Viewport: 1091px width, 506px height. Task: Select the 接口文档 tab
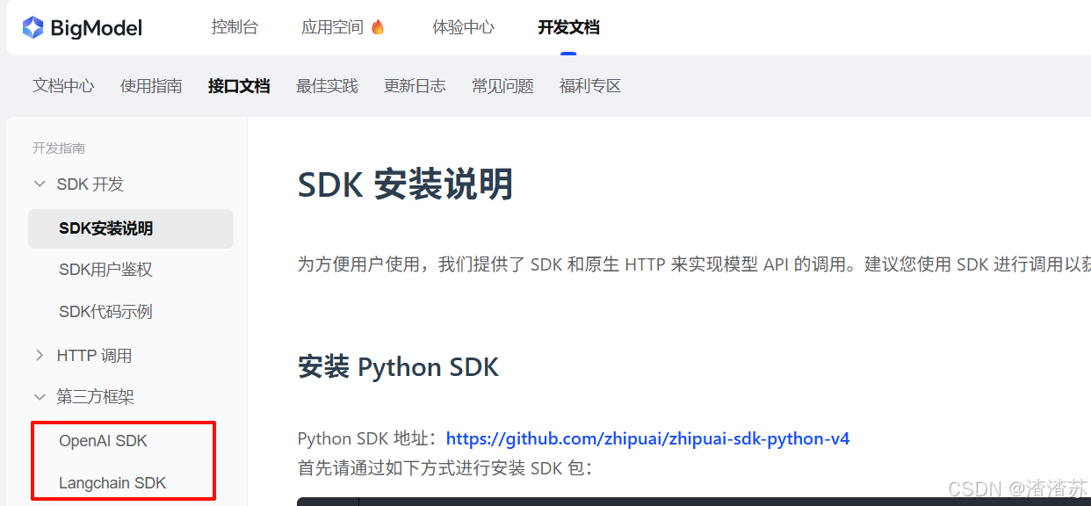(x=239, y=86)
